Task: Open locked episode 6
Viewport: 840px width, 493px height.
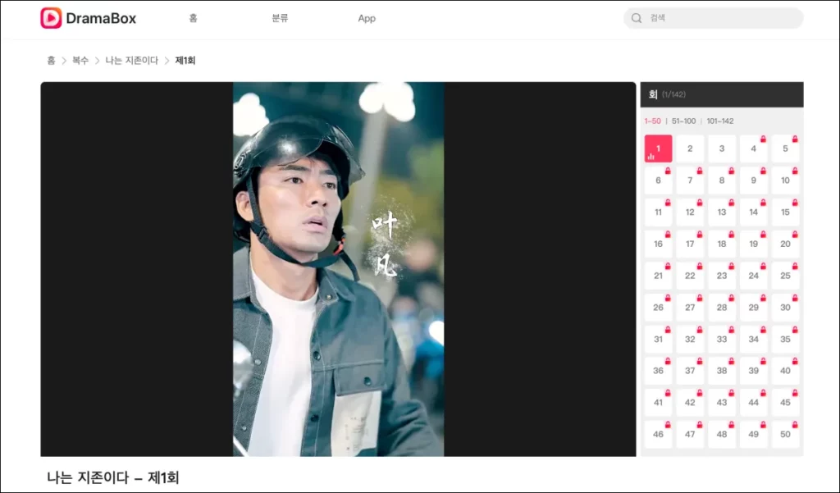Action: (x=659, y=180)
